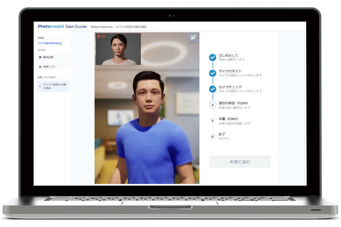Click the checkmark icon for マイクのテスト step
Image resolution: width=341 pixels, height=227 pixels.
click(x=213, y=73)
